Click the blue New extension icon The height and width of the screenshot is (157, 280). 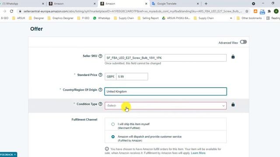[262, 12]
